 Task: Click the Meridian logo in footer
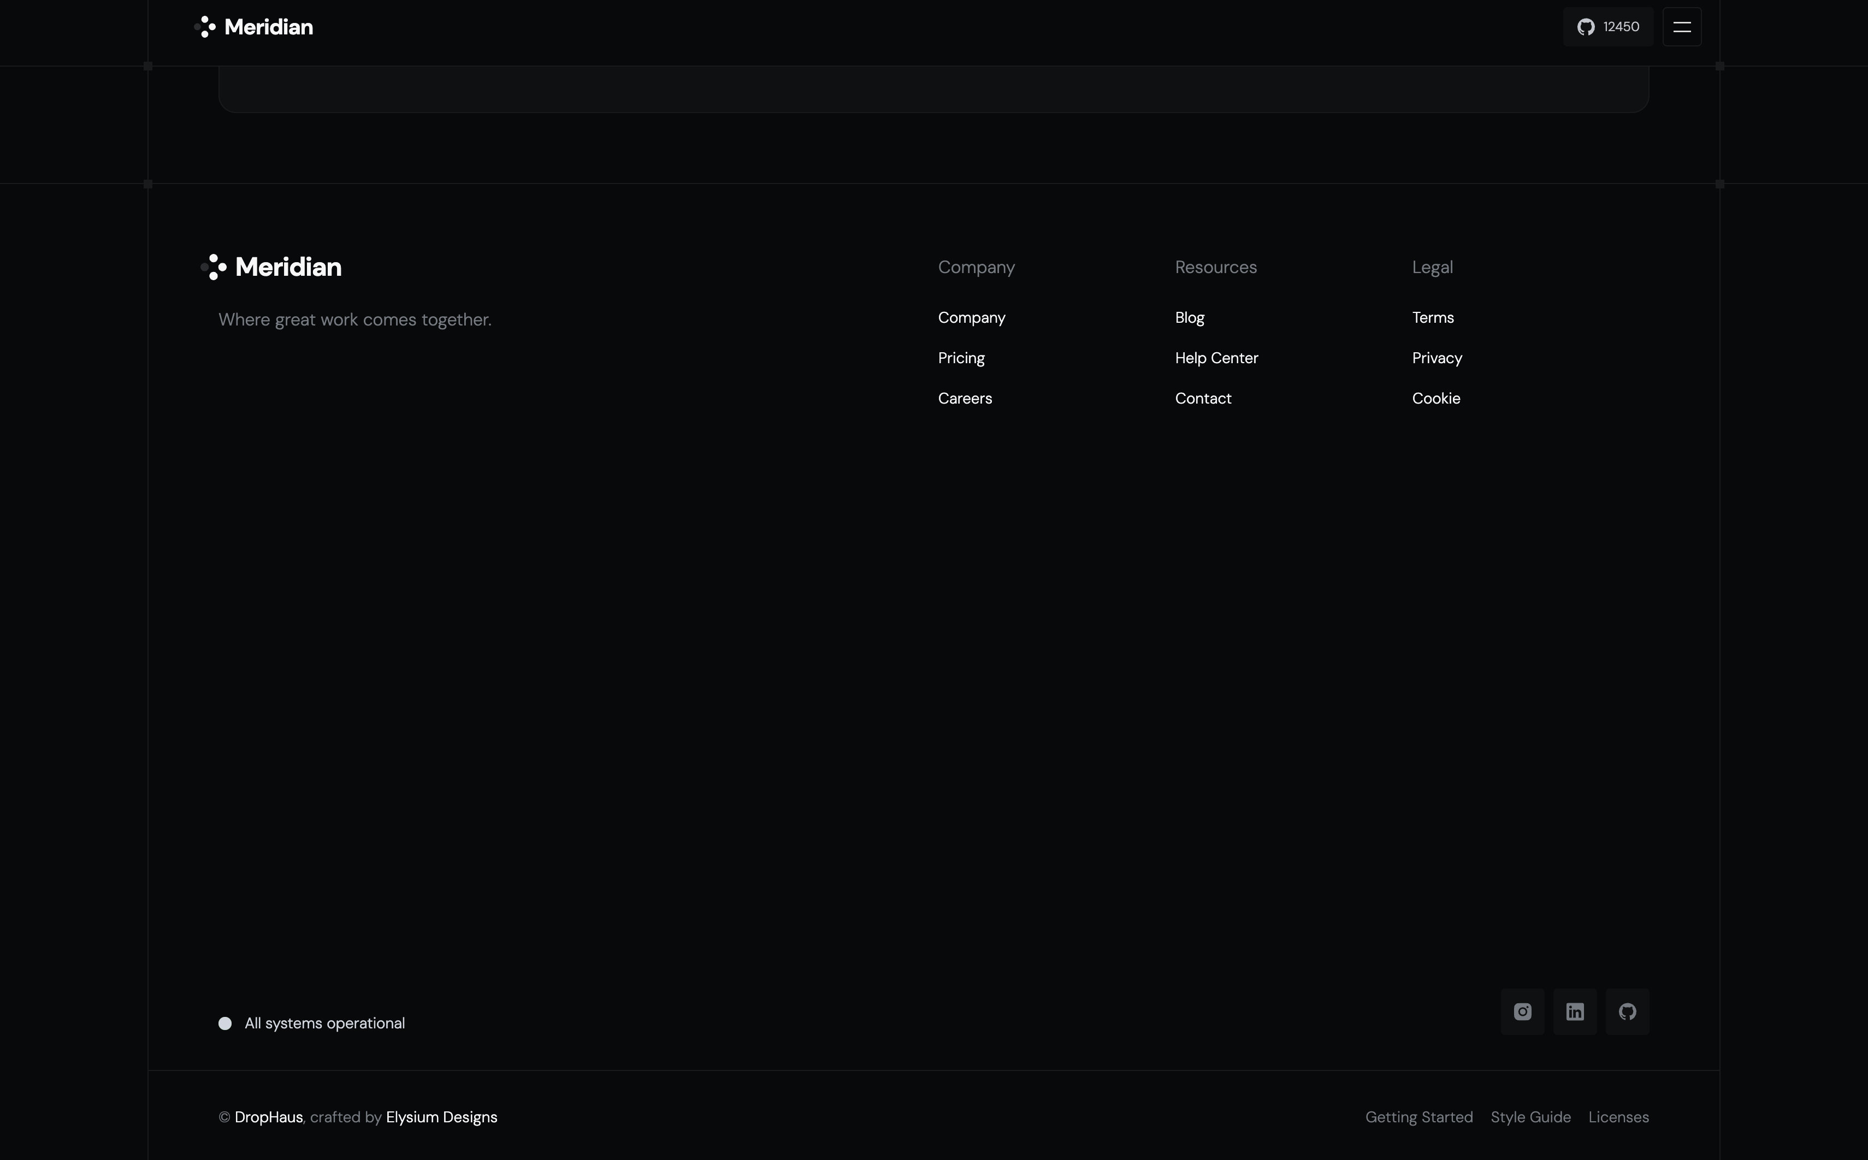pyautogui.click(x=271, y=267)
